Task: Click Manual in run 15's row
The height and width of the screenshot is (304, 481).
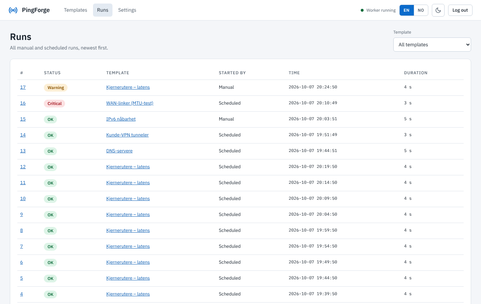Action: 226,119
